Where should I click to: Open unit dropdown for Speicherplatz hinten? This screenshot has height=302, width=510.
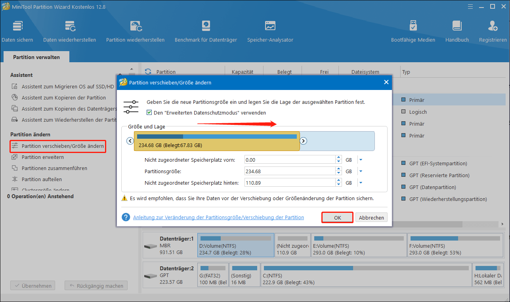(361, 183)
